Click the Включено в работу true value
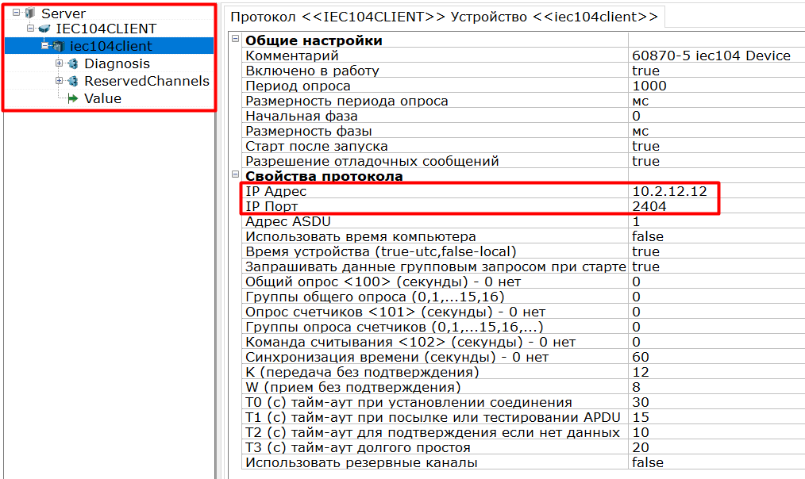This screenshot has width=805, height=479. (x=645, y=71)
